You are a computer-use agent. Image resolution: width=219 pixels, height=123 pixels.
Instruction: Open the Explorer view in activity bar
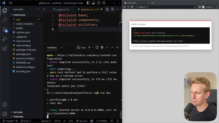[4, 11]
